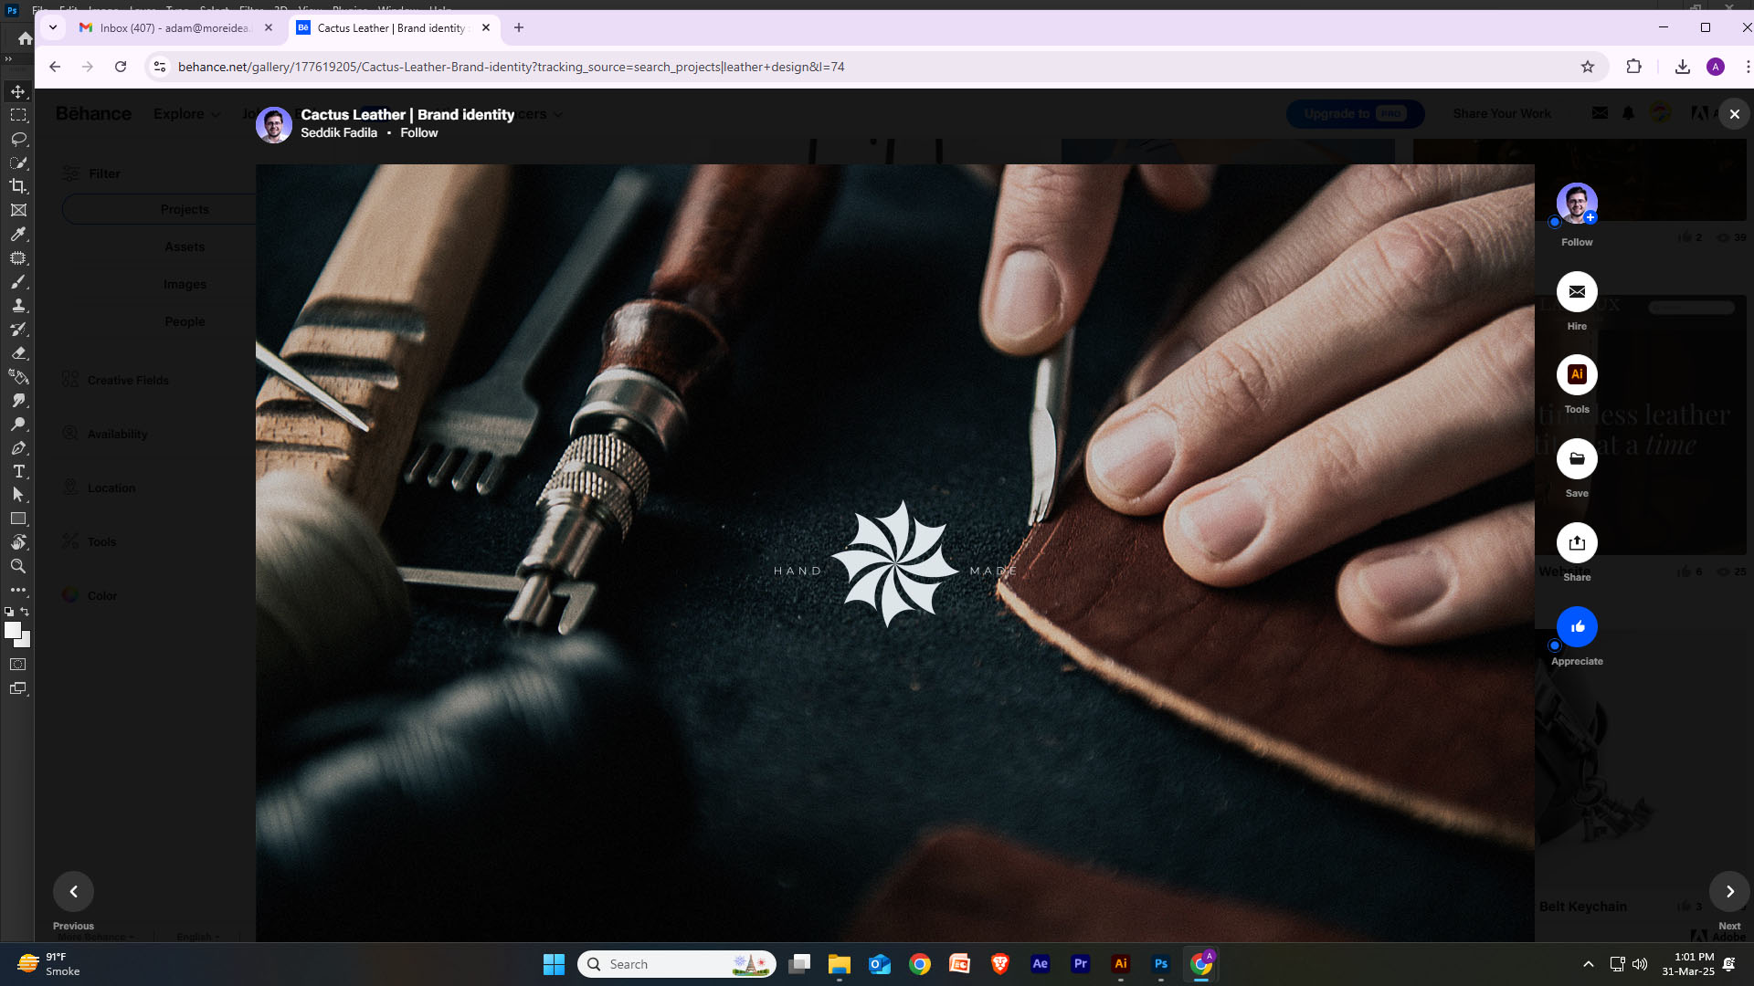This screenshot has height=986, width=1754.
Task: Select the Type tool in Photoshop toolbar
Action: (x=18, y=471)
